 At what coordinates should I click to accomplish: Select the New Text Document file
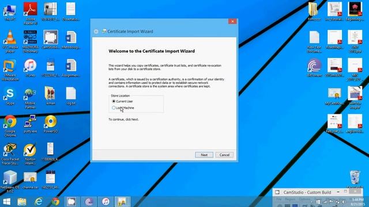click(x=314, y=42)
